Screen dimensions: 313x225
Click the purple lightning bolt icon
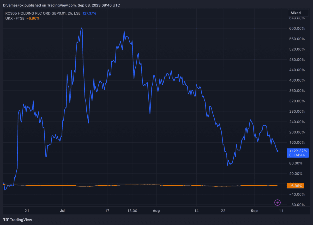click(x=278, y=202)
